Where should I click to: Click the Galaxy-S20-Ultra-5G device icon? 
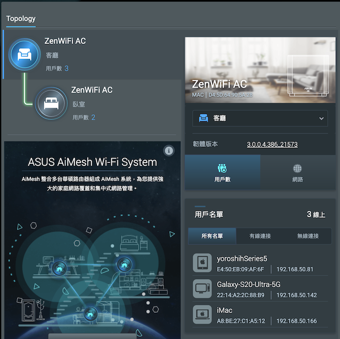tap(202, 288)
